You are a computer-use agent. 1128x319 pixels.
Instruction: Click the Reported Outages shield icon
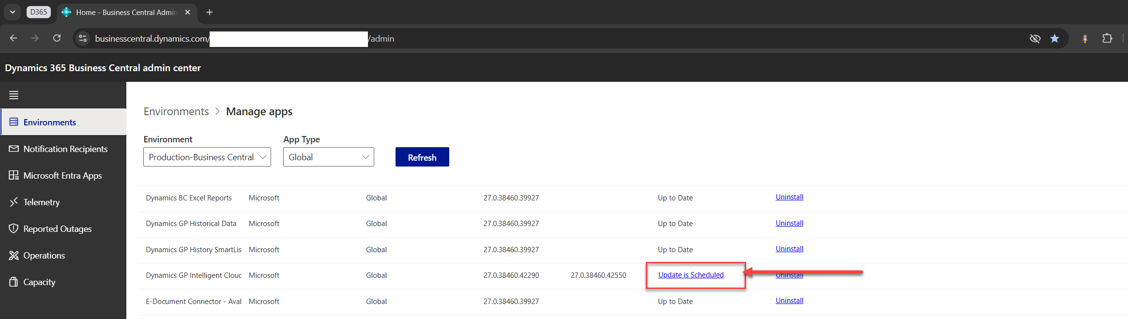coord(14,228)
